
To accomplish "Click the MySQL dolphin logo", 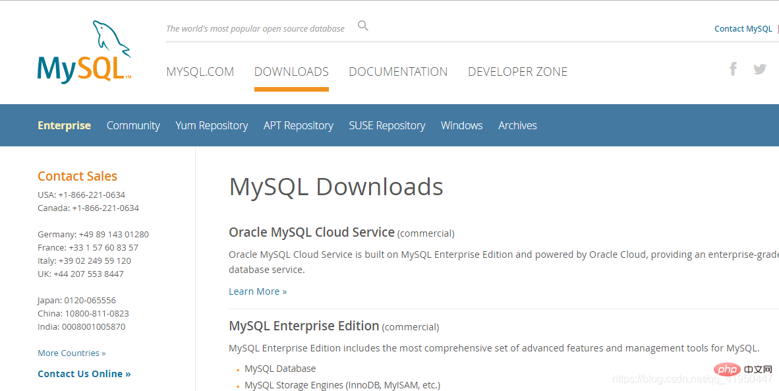I will click(x=84, y=51).
